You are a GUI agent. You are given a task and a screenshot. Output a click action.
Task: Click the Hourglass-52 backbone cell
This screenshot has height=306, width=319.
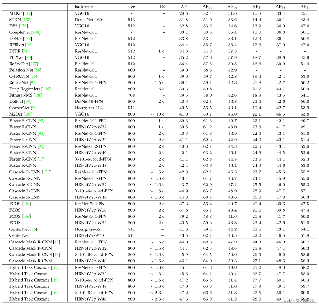pos(88,229)
